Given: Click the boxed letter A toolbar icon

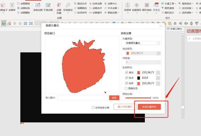Looking at the screenshot, I should click(x=25, y=23).
